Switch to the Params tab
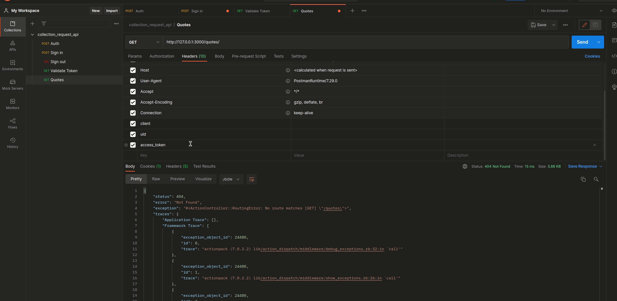This screenshot has height=301, width=617. coord(135,56)
